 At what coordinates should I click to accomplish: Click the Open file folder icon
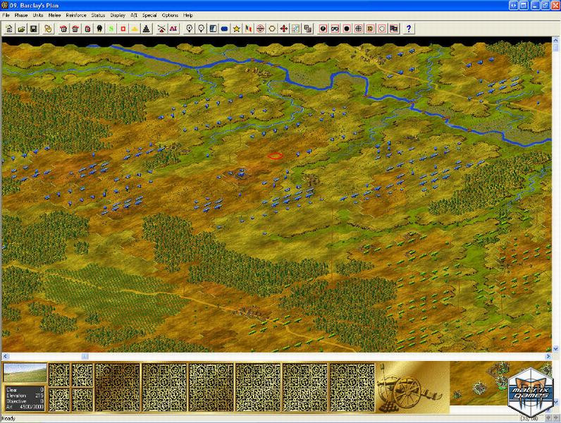click(21, 29)
